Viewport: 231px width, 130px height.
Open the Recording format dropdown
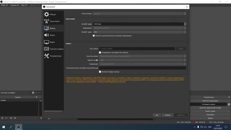[x=143, y=60]
